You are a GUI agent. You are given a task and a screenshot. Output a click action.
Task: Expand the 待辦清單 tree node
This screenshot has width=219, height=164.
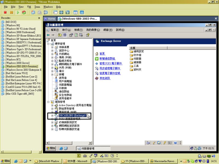(x=52, y=47)
